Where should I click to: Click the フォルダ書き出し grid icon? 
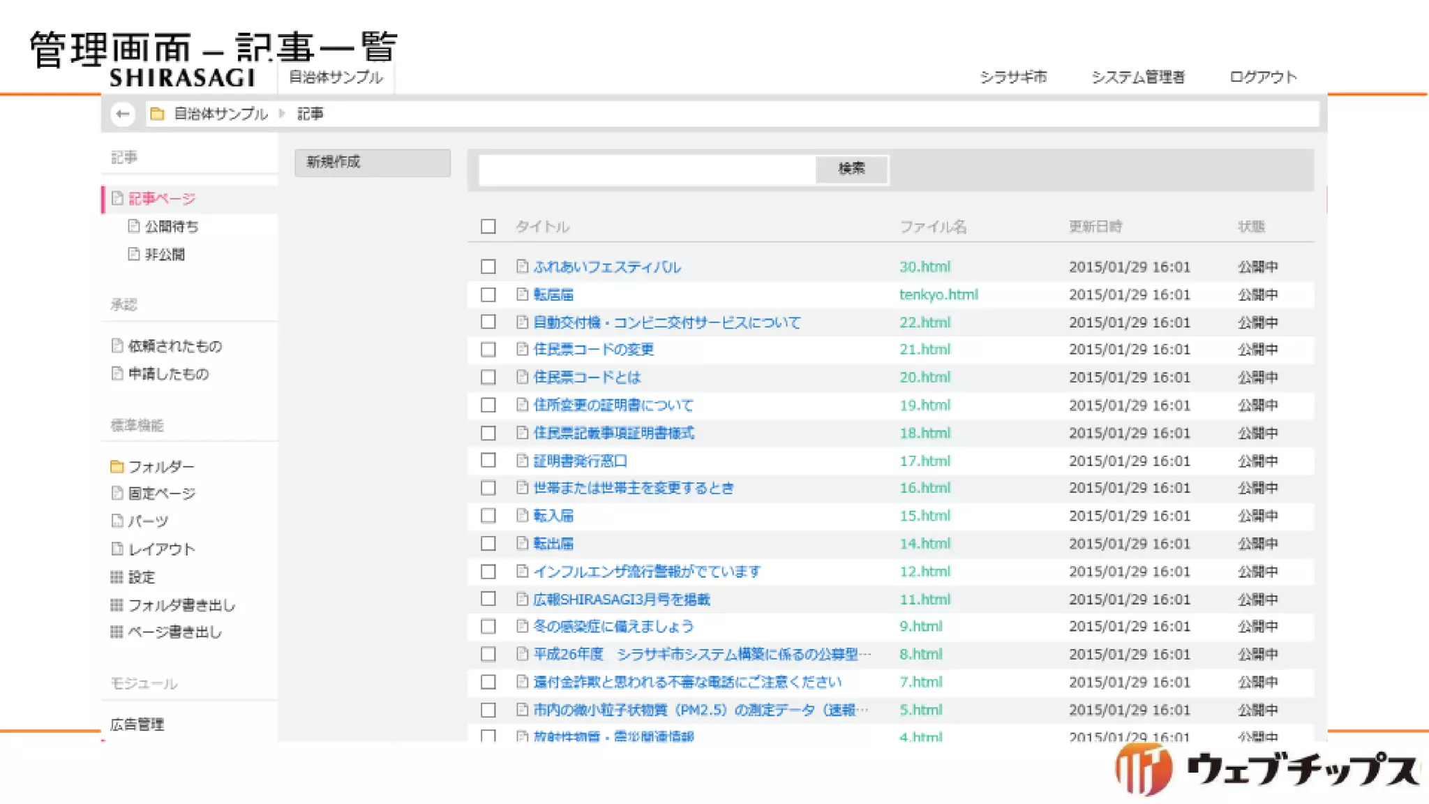coord(117,605)
